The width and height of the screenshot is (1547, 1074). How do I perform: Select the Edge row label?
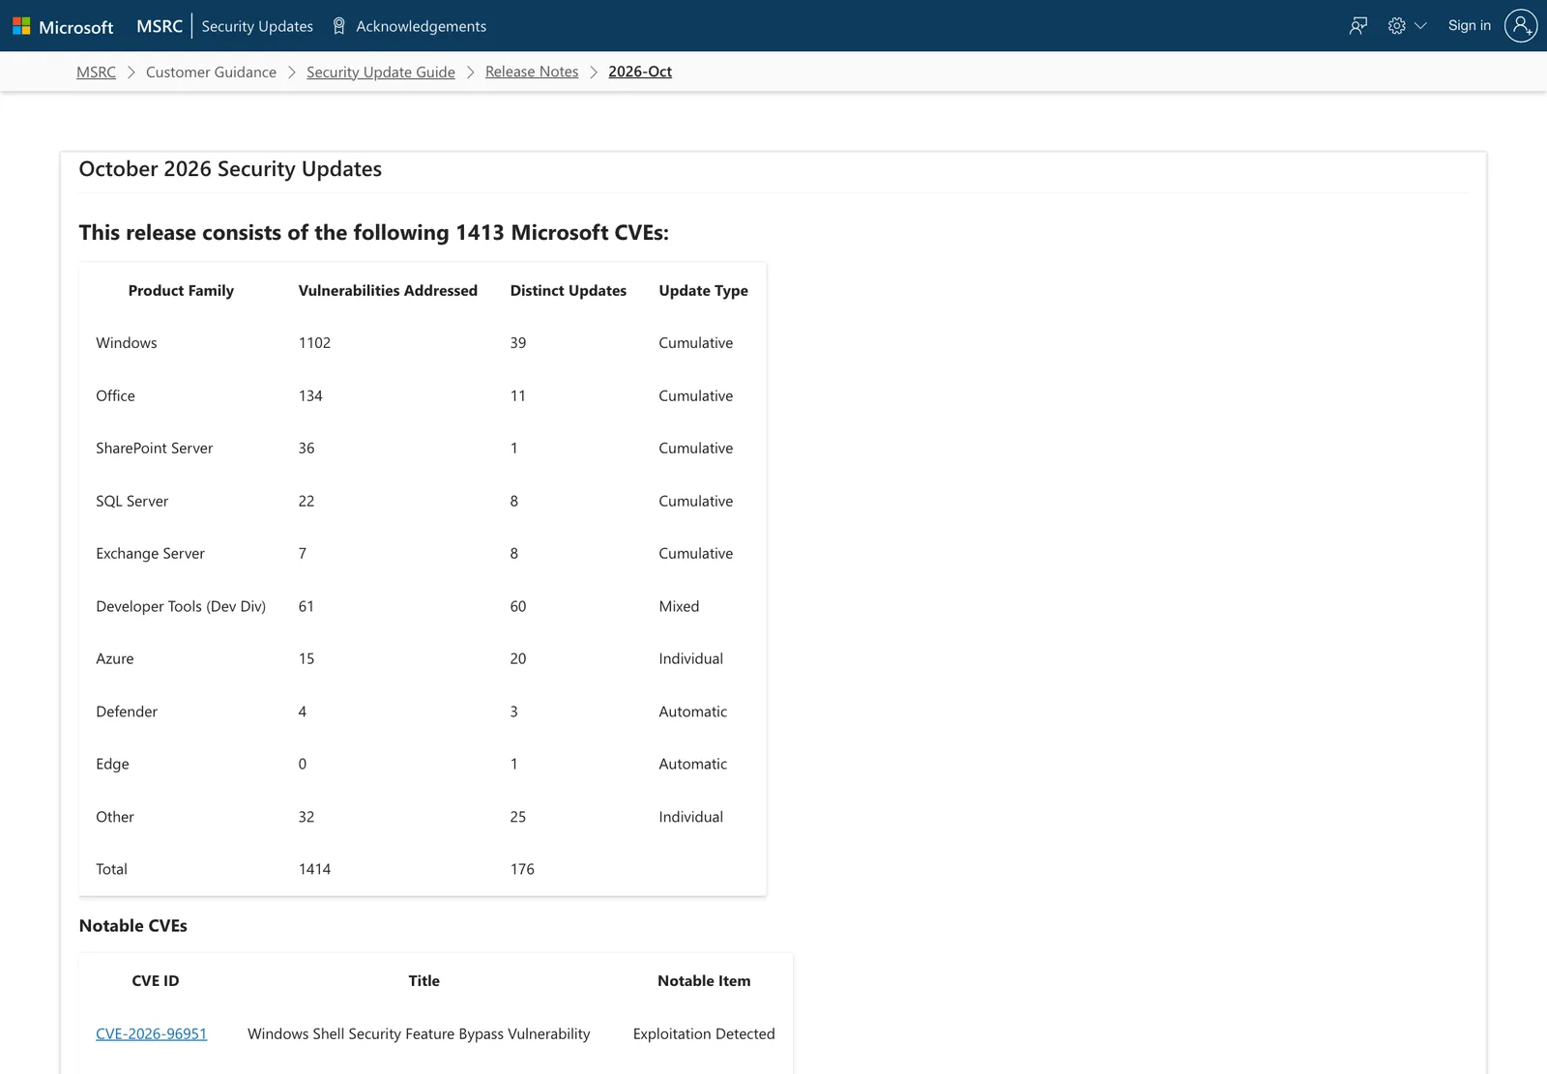point(112,764)
